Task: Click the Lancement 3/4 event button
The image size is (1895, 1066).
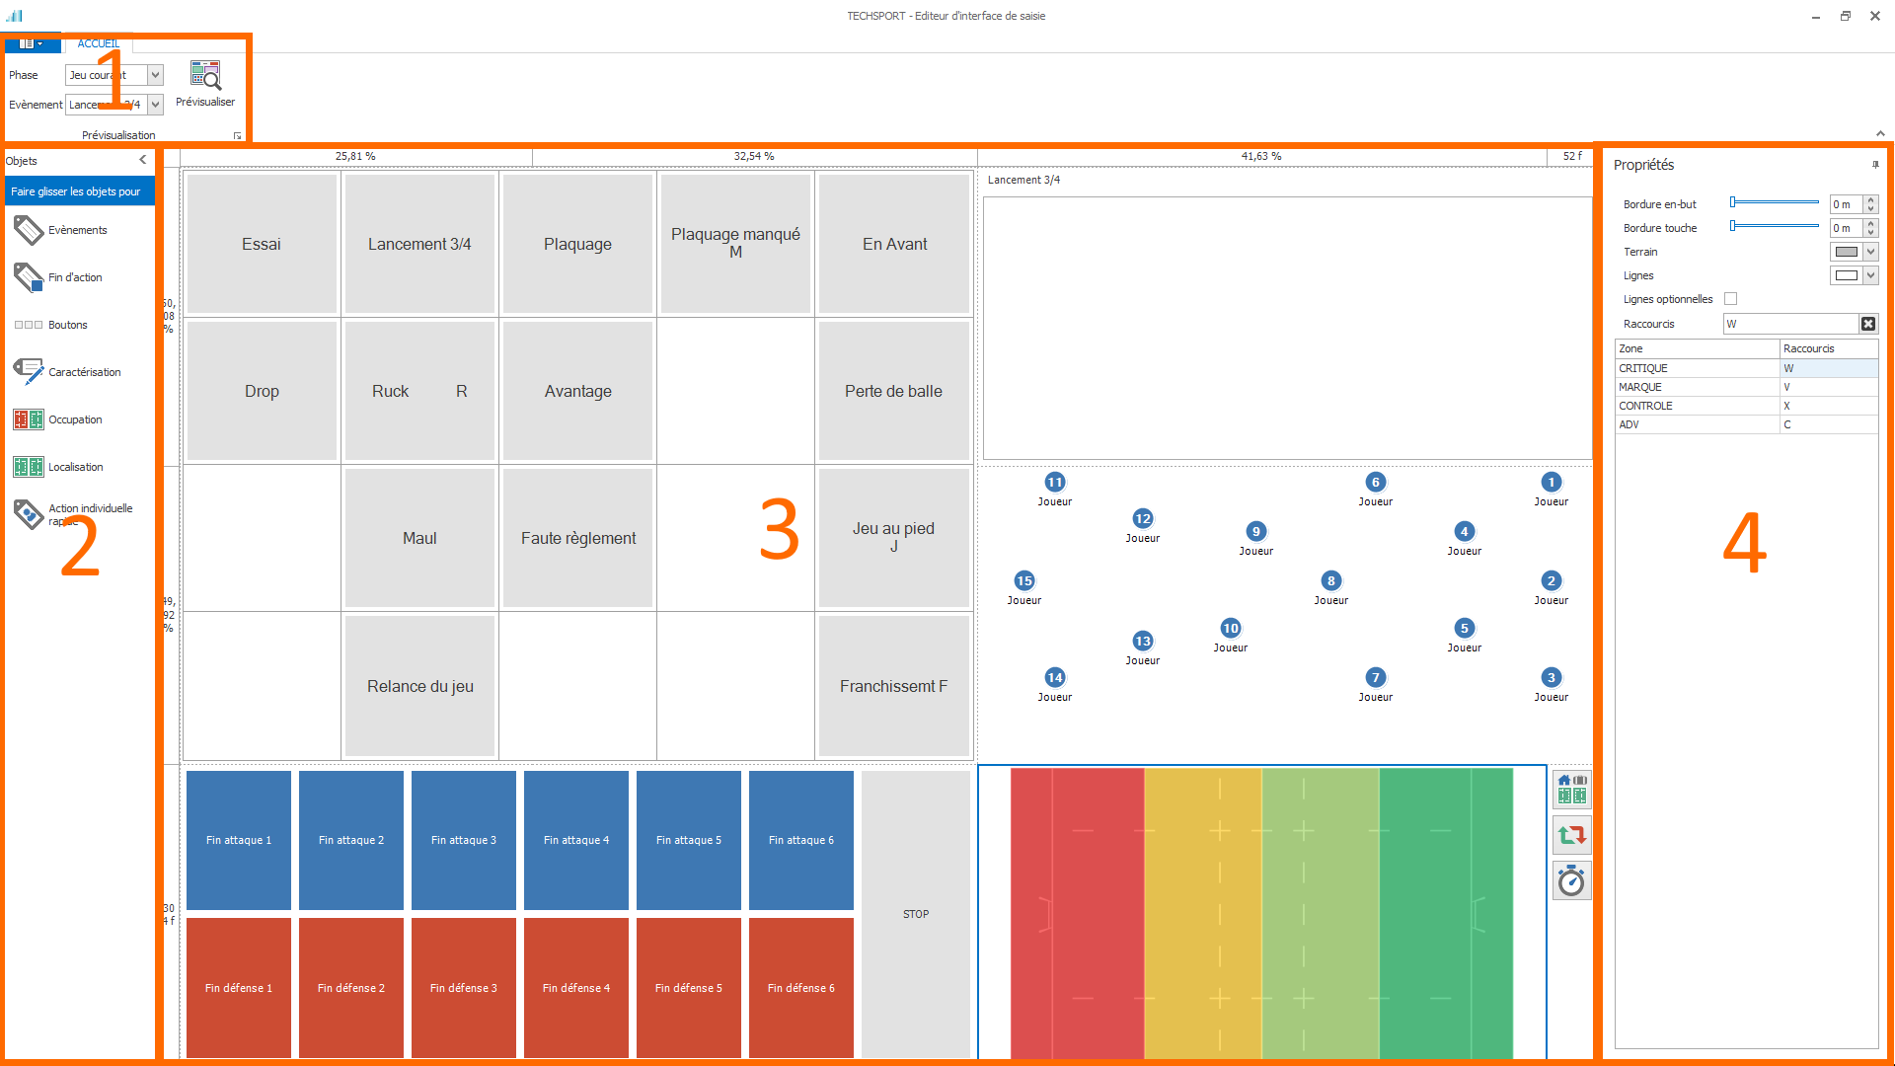Action: [x=419, y=244]
